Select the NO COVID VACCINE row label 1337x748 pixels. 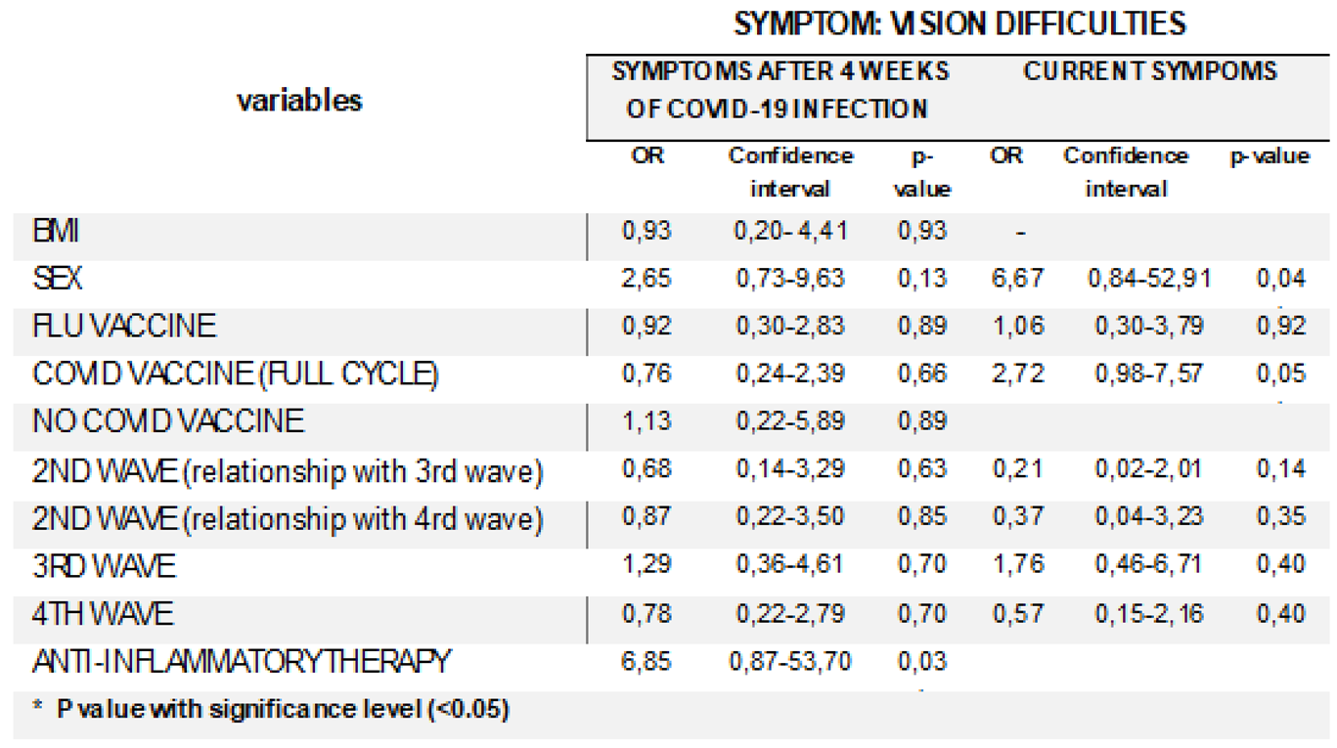pos(168,421)
